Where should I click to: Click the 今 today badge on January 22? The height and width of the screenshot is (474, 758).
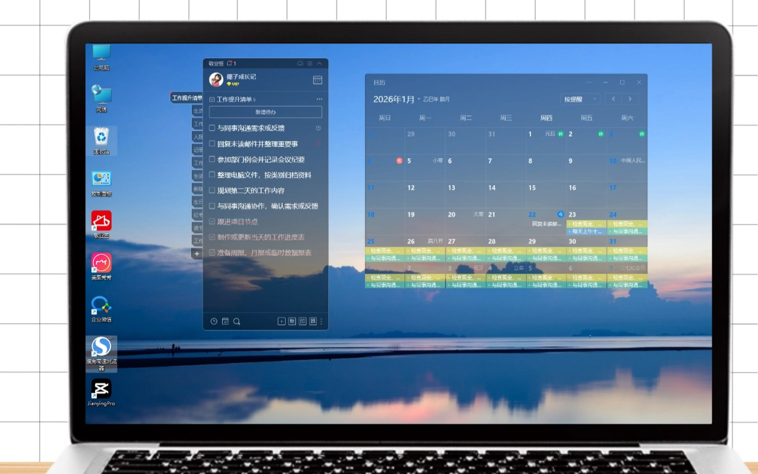click(x=560, y=214)
